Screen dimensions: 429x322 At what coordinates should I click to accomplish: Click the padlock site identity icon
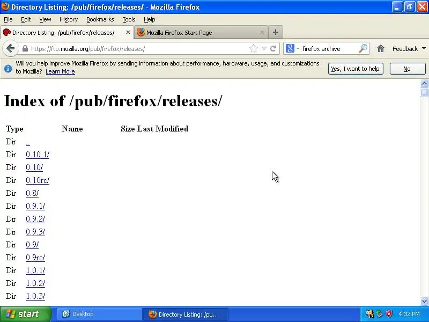[x=25, y=49]
